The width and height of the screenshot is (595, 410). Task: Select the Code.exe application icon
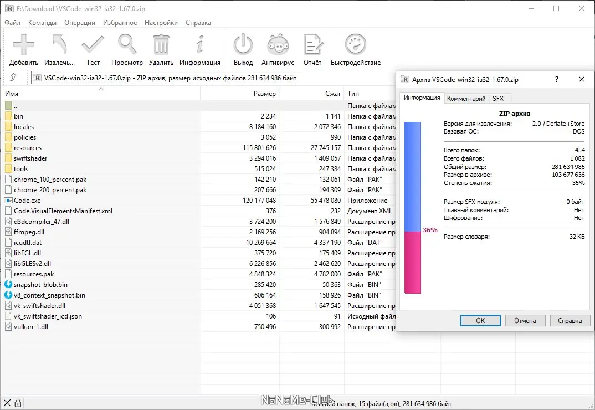point(8,200)
